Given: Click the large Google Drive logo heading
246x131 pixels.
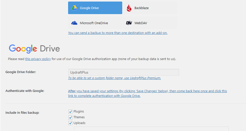Looking at the screenshot, I should 34,49.
